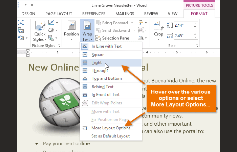Click the Crop tool icon
237x152 pixels.
[x=158, y=25]
